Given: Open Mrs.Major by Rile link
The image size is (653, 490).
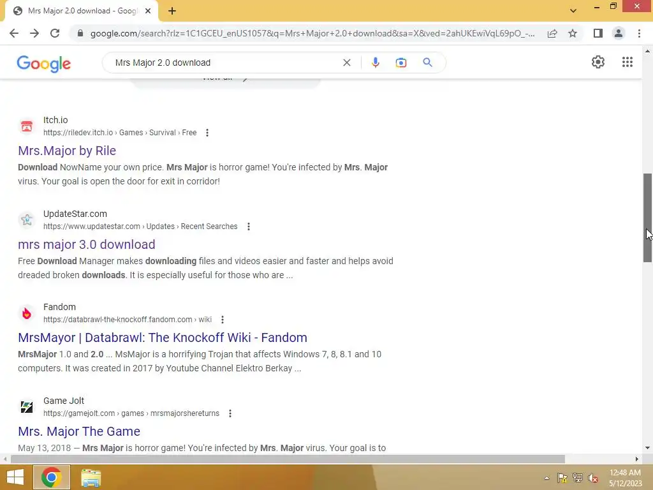Looking at the screenshot, I should 67,151.
